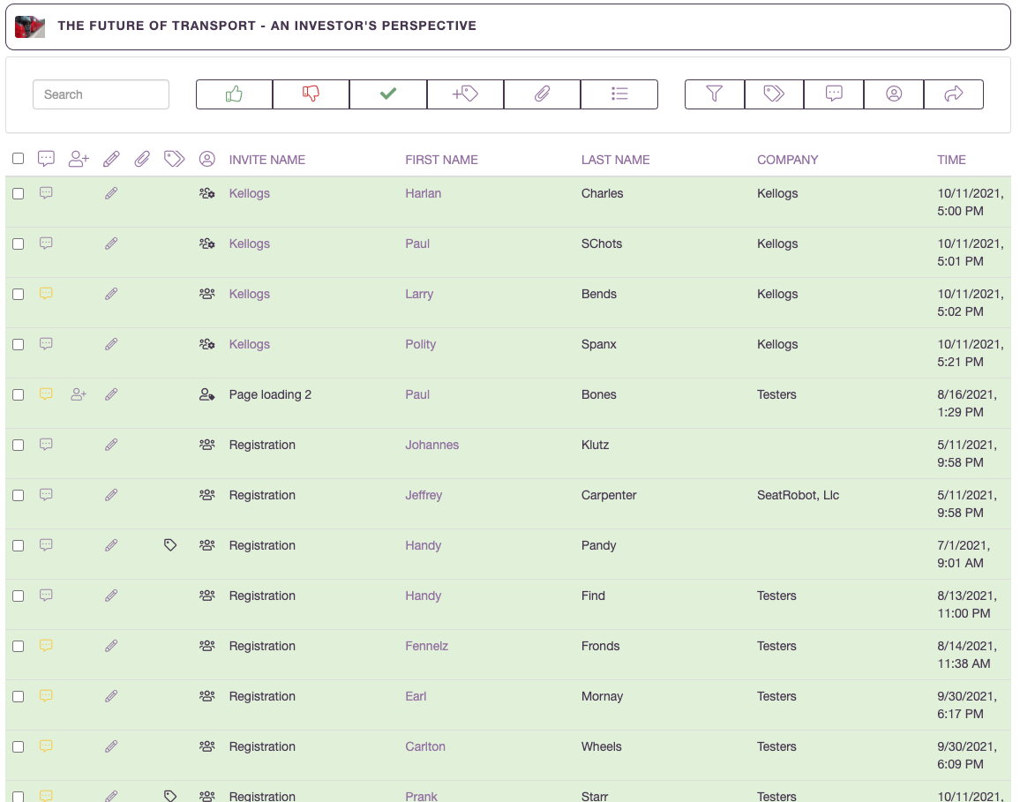Click the pencil edit icon on Johannes's row
The image size is (1020, 802).
pyautogui.click(x=111, y=445)
